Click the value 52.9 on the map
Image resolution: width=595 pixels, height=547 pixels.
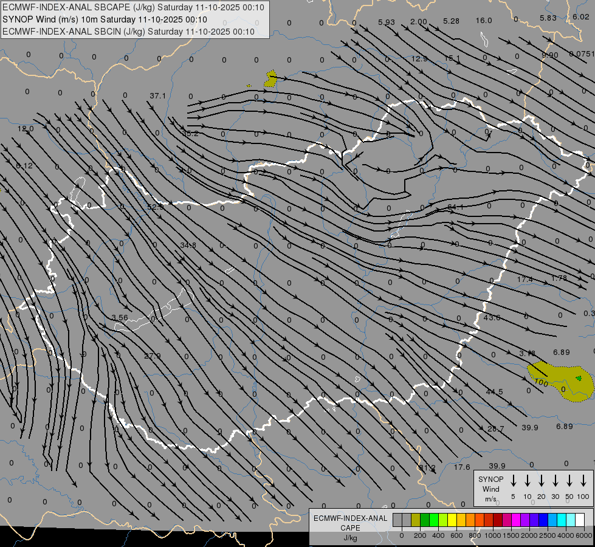click(156, 207)
